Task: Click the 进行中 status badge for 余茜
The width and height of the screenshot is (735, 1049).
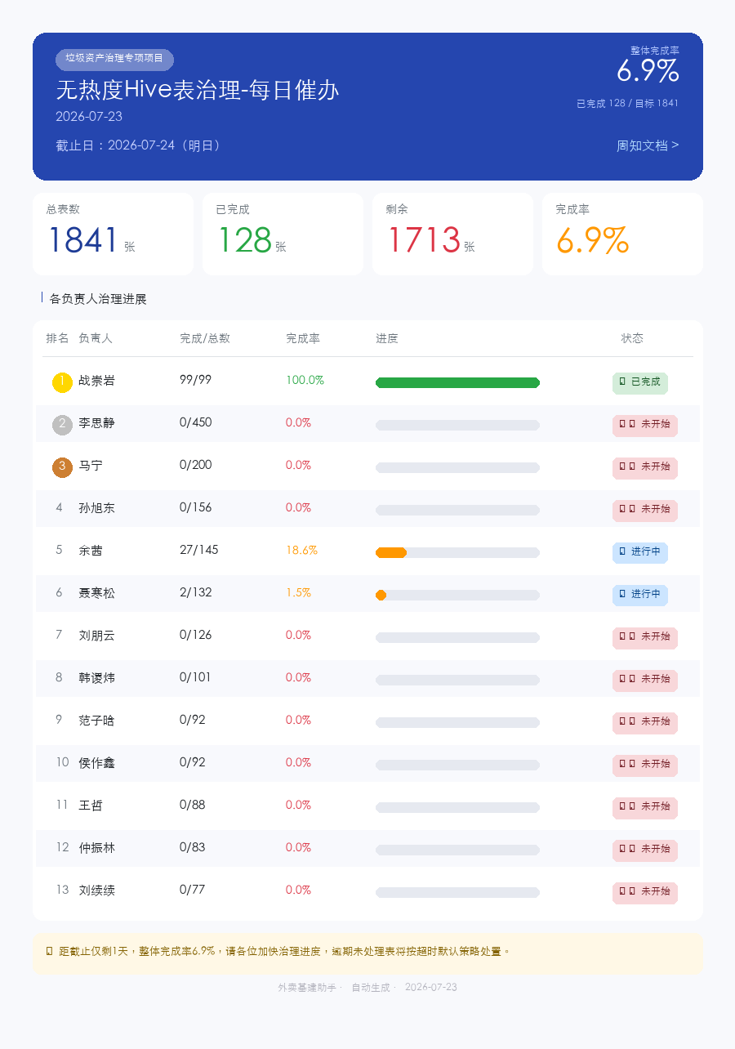Action: 640,553
